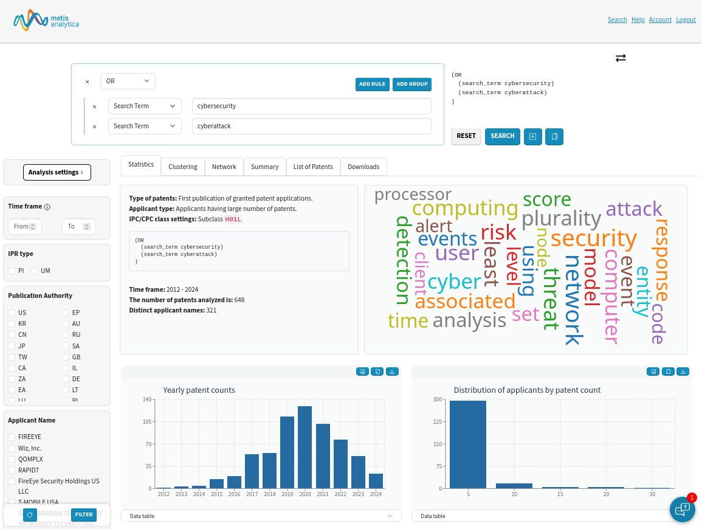Remove the cyberattack rule with its X
Screen dimensions: 702x529
click(x=94, y=126)
